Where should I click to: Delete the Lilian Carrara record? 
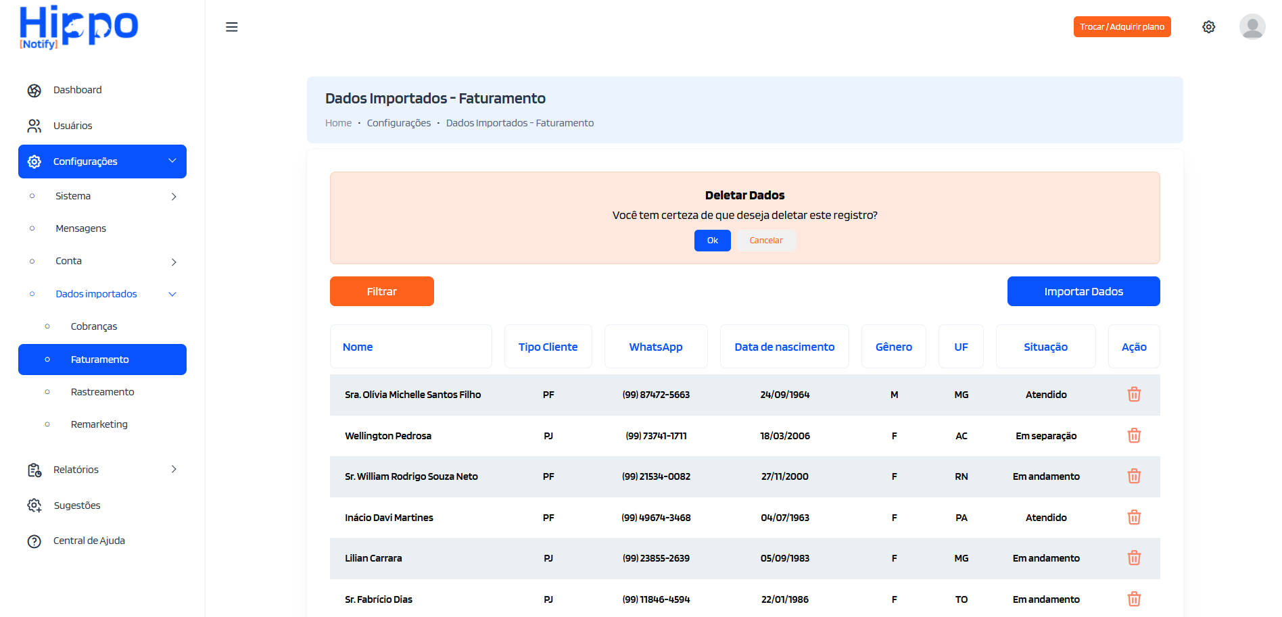tap(1134, 558)
